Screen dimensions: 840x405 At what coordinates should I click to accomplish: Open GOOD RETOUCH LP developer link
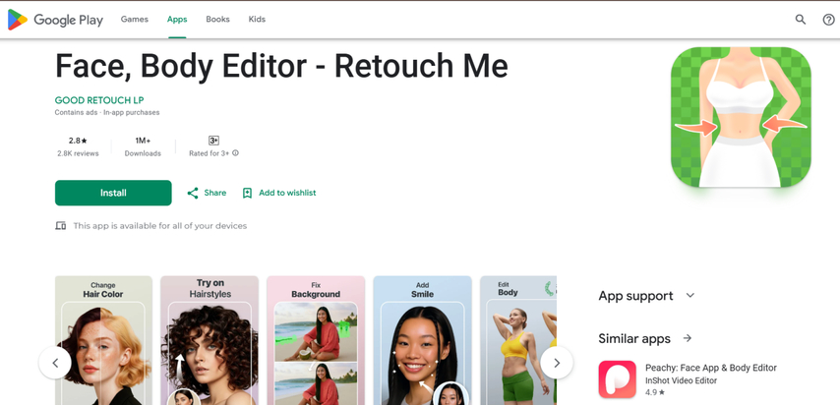[x=99, y=100]
